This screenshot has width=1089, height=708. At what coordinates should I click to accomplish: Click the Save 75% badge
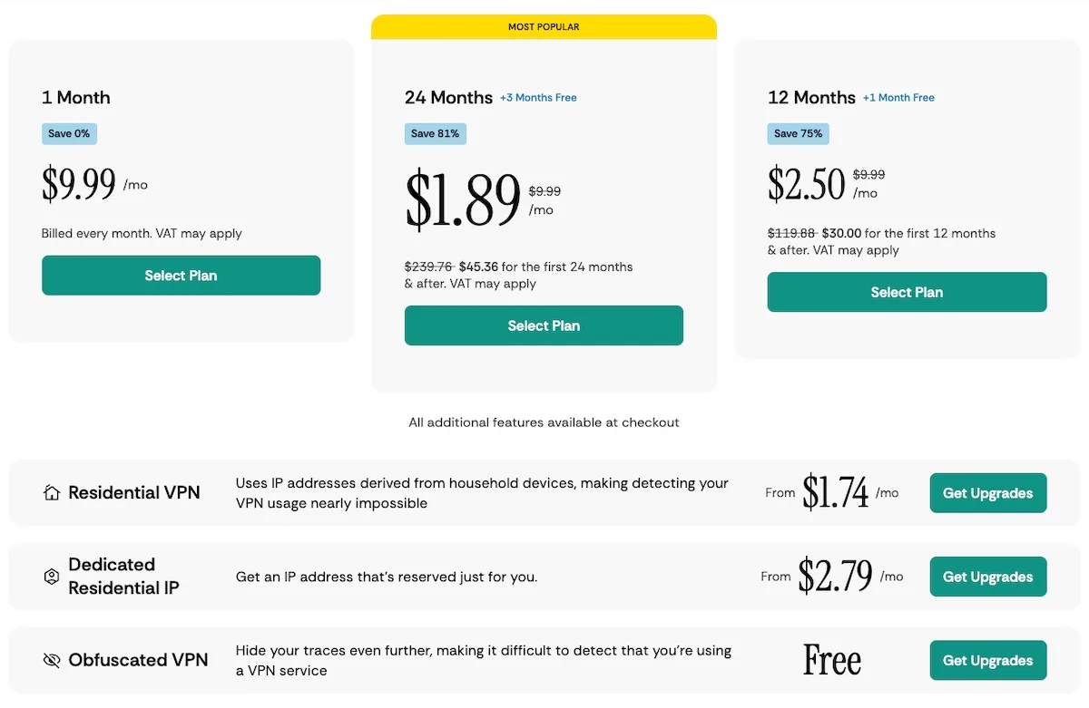tap(798, 134)
